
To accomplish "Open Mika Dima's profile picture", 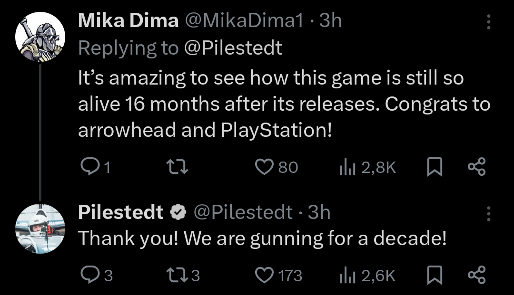I will pos(40,37).
